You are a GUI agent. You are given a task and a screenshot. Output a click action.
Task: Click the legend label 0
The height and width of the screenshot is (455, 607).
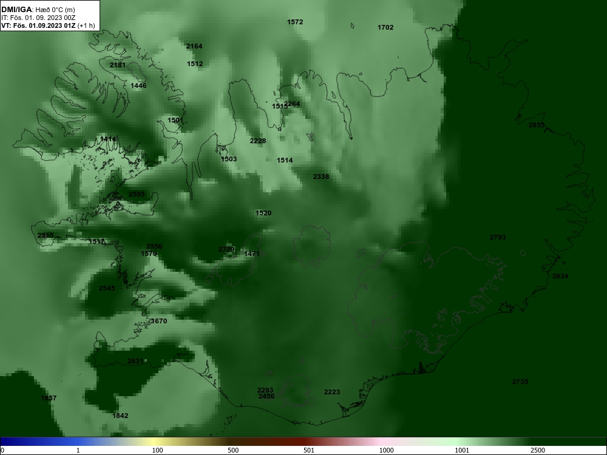pyautogui.click(x=2, y=450)
